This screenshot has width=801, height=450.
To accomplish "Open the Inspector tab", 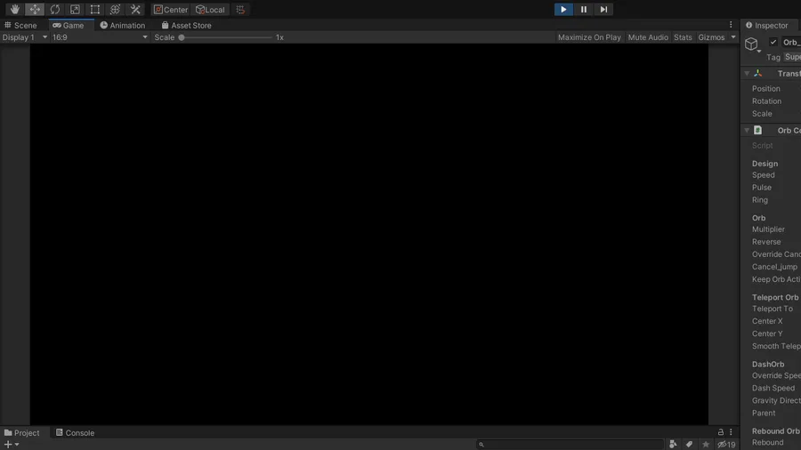I will coord(767,25).
